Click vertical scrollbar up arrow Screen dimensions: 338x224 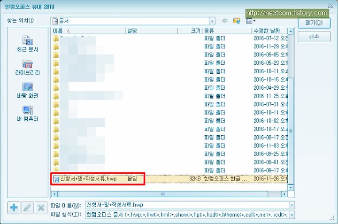tap(291, 31)
